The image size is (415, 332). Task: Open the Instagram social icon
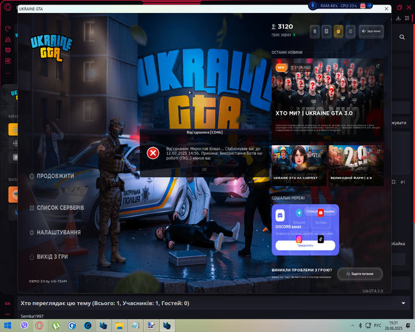click(299, 239)
